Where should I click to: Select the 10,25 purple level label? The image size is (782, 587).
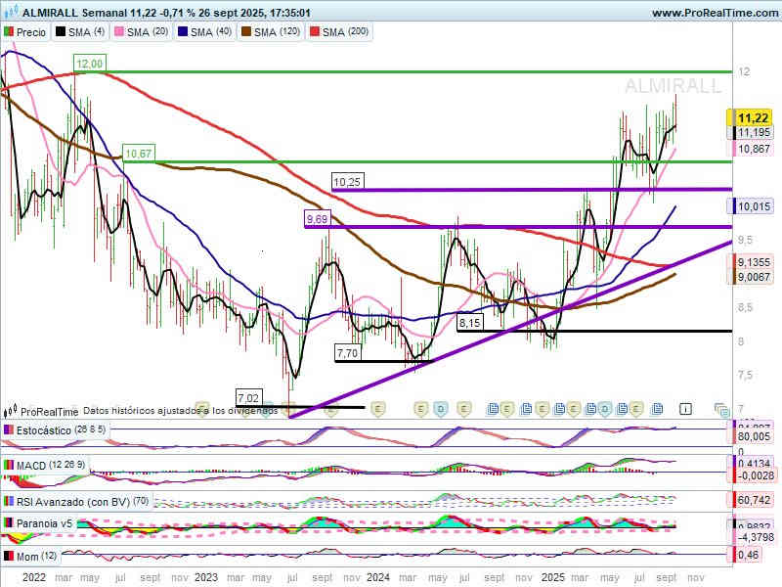tap(347, 182)
